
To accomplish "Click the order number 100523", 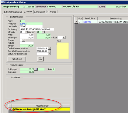I will (x=30, y=7).
